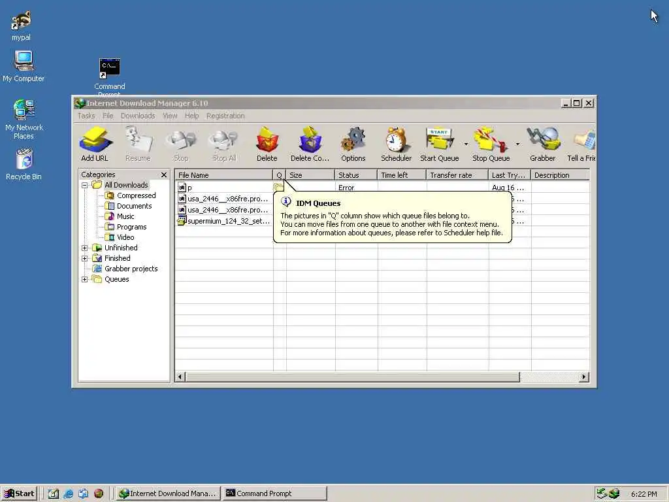Open the Help menu
Image resolution: width=669 pixels, height=502 pixels.
pos(191,116)
